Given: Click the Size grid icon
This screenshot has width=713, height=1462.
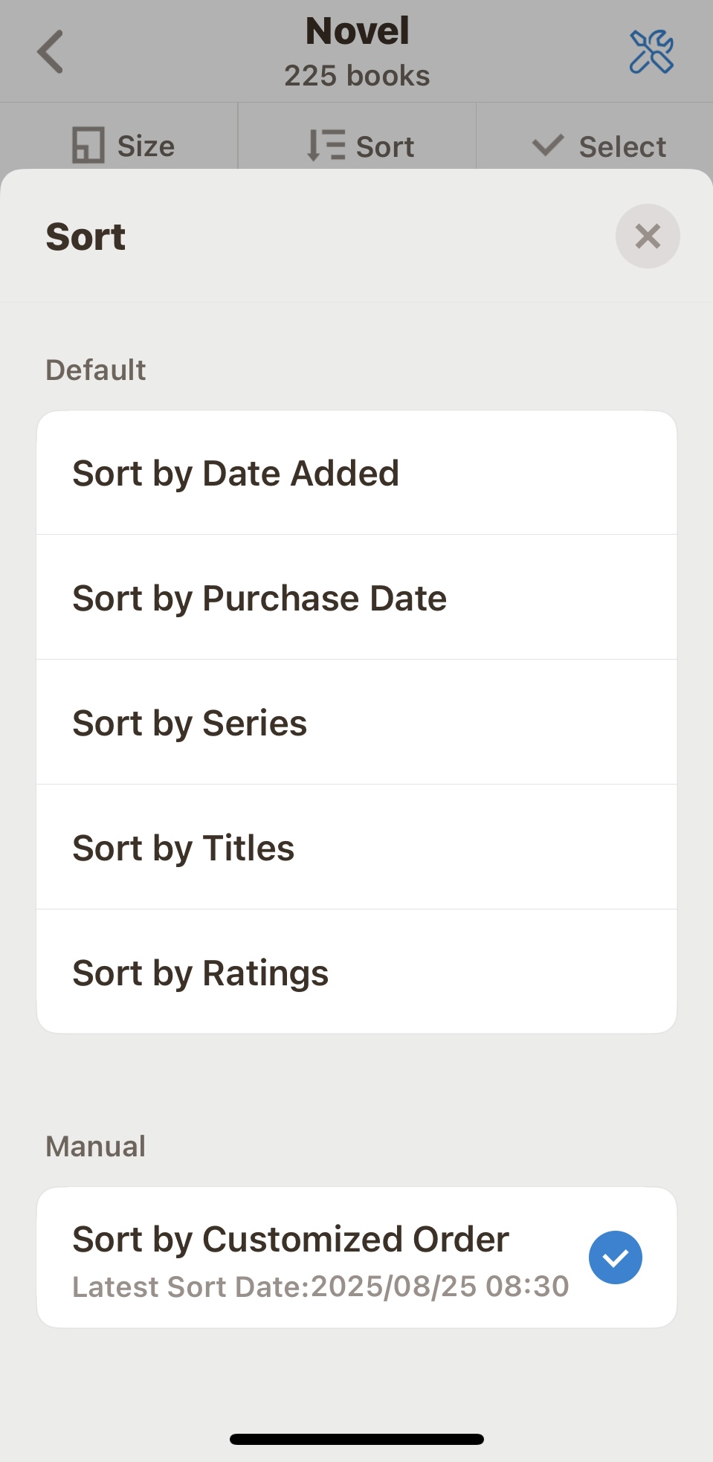Looking at the screenshot, I should tap(88, 145).
